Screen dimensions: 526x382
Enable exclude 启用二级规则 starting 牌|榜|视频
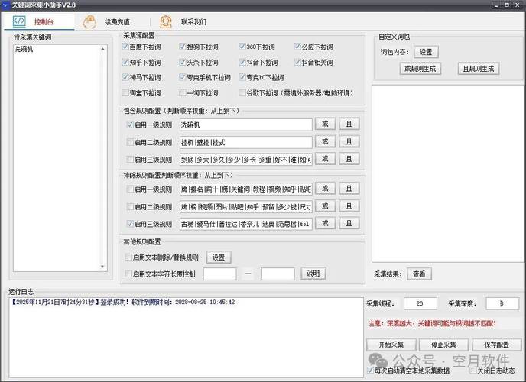pos(130,206)
